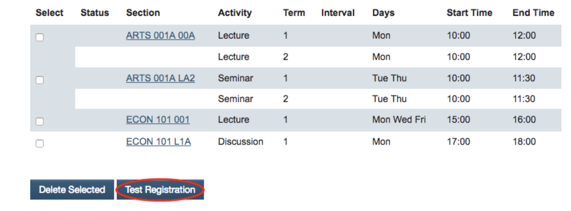
Task: Click the Start Time column header
Action: click(470, 13)
